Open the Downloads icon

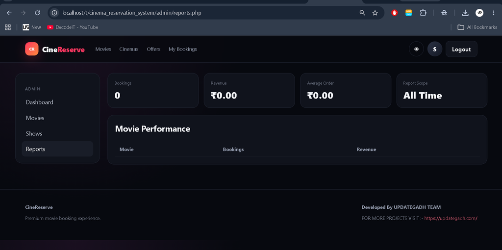click(x=465, y=13)
